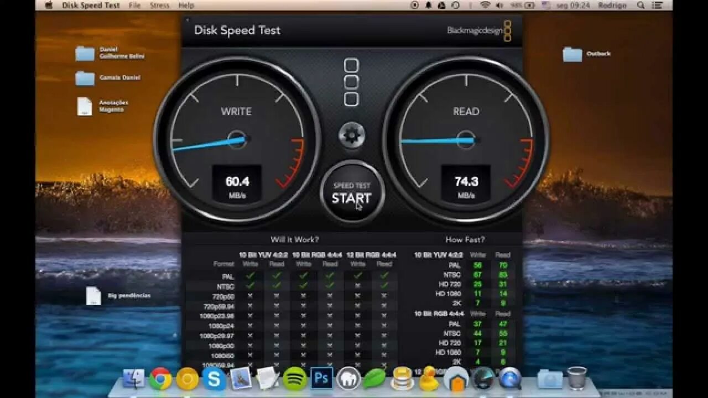Click the Blackmagicdesign logo
Viewport: 708px width, 398px height.
pyautogui.click(x=479, y=30)
